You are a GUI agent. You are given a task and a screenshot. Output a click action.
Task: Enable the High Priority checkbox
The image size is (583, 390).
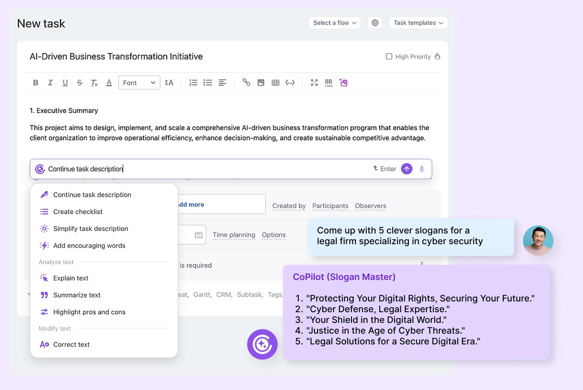click(x=389, y=57)
